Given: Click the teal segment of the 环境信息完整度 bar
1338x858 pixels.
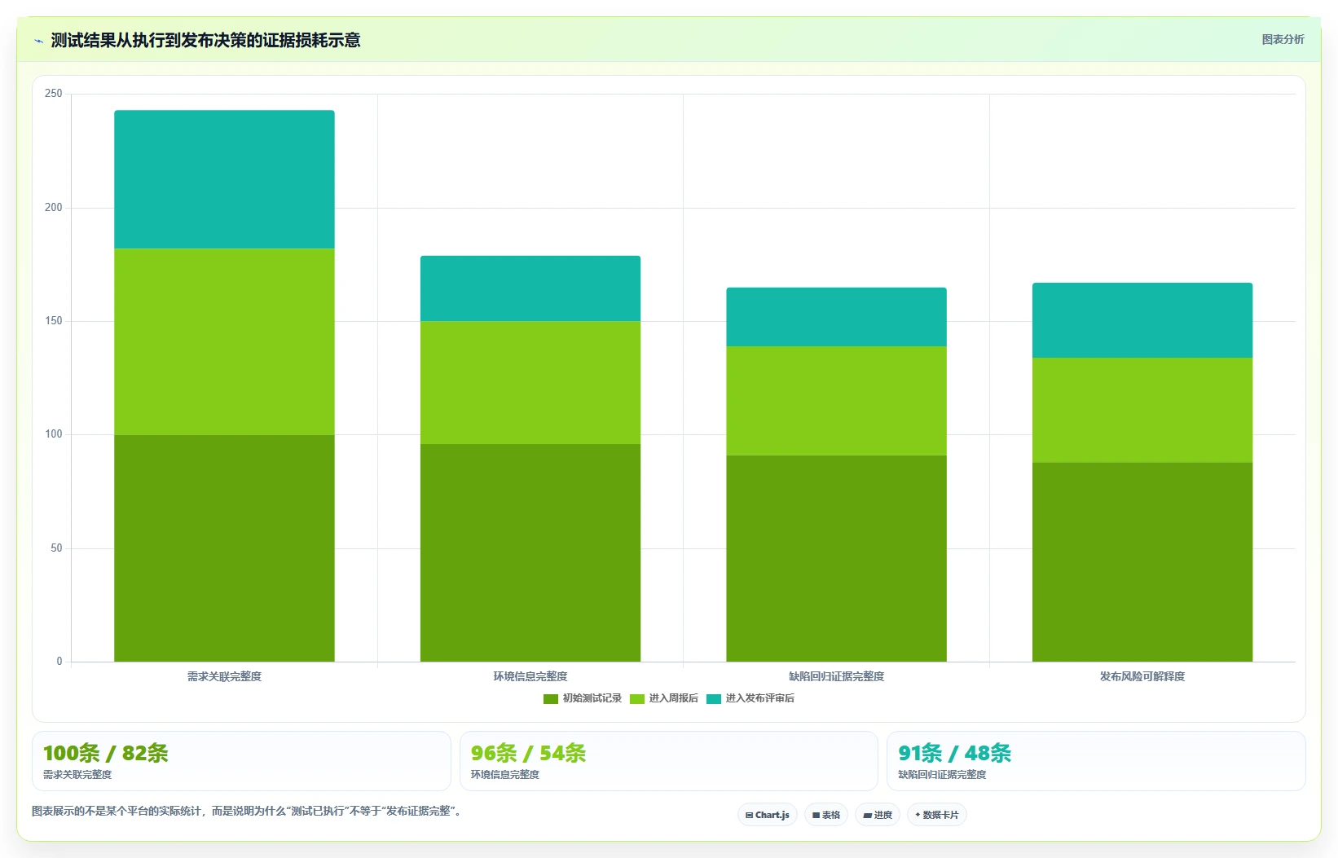Looking at the screenshot, I should point(530,288).
